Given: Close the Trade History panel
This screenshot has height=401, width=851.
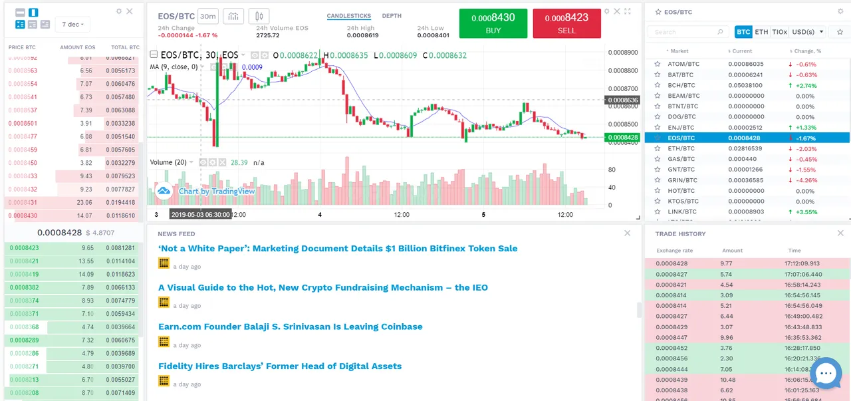Looking at the screenshot, I should coord(840,233).
